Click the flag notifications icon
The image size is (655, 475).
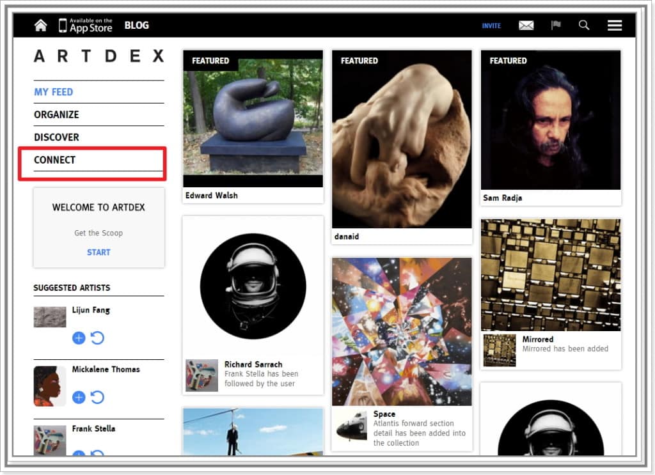(556, 26)
